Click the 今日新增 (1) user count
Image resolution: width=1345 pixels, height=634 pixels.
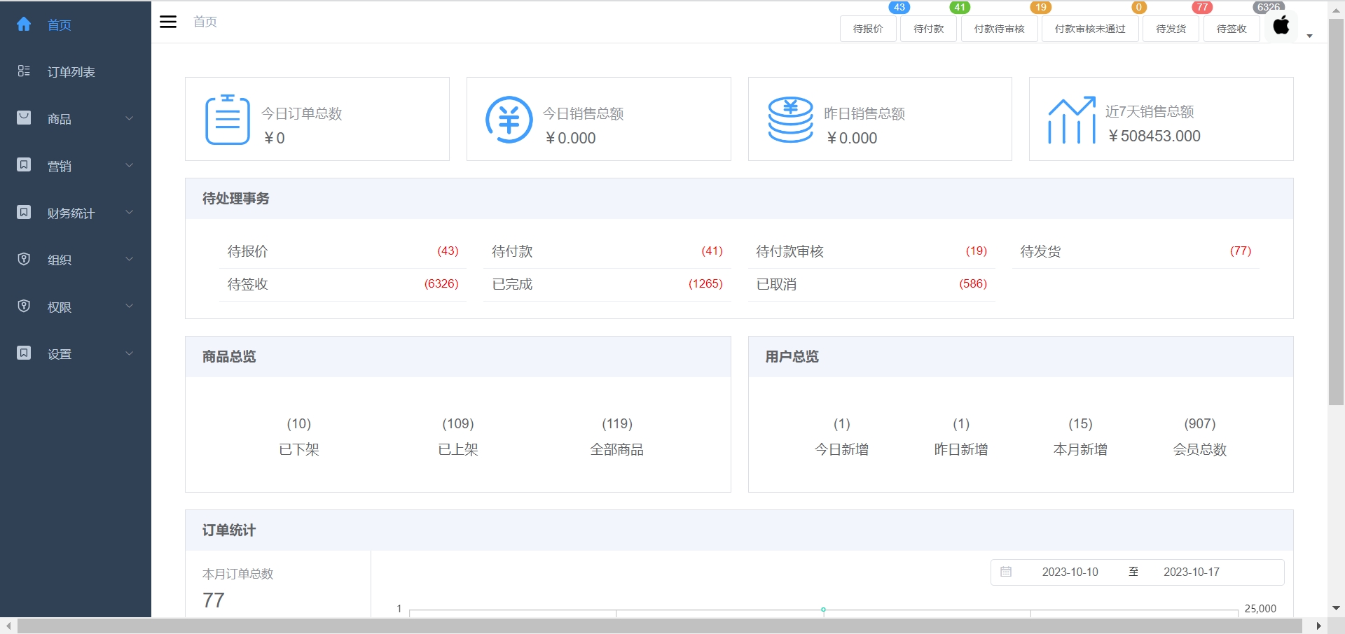pos(841,437)
